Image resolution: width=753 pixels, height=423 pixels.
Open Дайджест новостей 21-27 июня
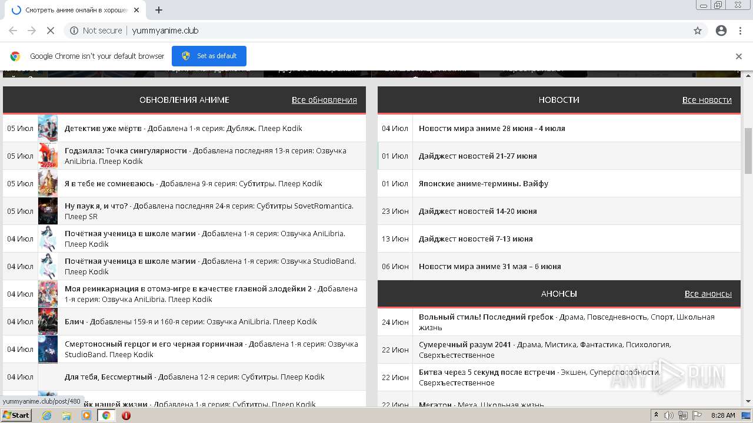pos(478,156)
